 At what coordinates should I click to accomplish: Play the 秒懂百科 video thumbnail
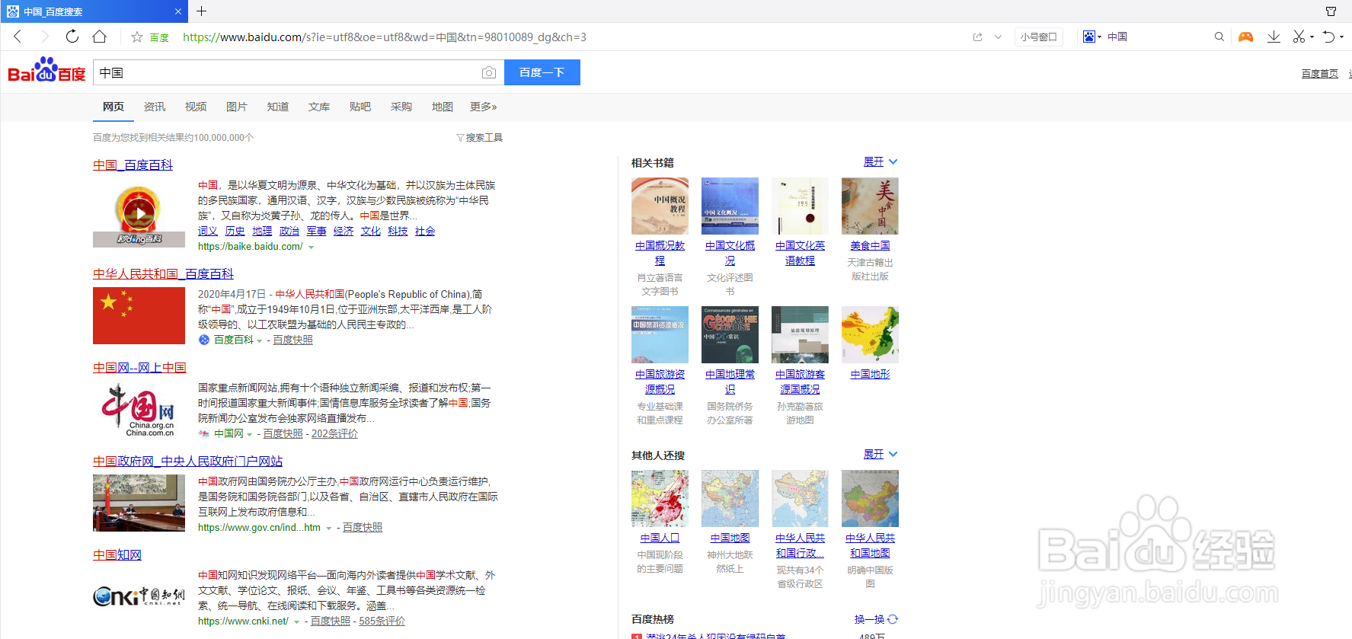pos(139,212)
